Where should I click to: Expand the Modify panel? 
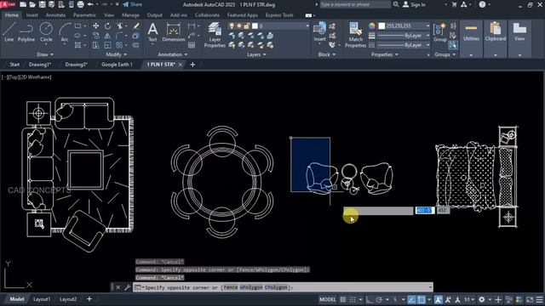117,54
